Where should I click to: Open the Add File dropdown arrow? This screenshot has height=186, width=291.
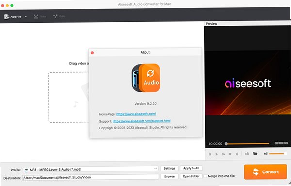tap(26, 16)
